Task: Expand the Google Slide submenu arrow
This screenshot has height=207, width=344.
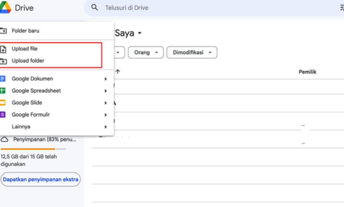Action: click(105, 103)
